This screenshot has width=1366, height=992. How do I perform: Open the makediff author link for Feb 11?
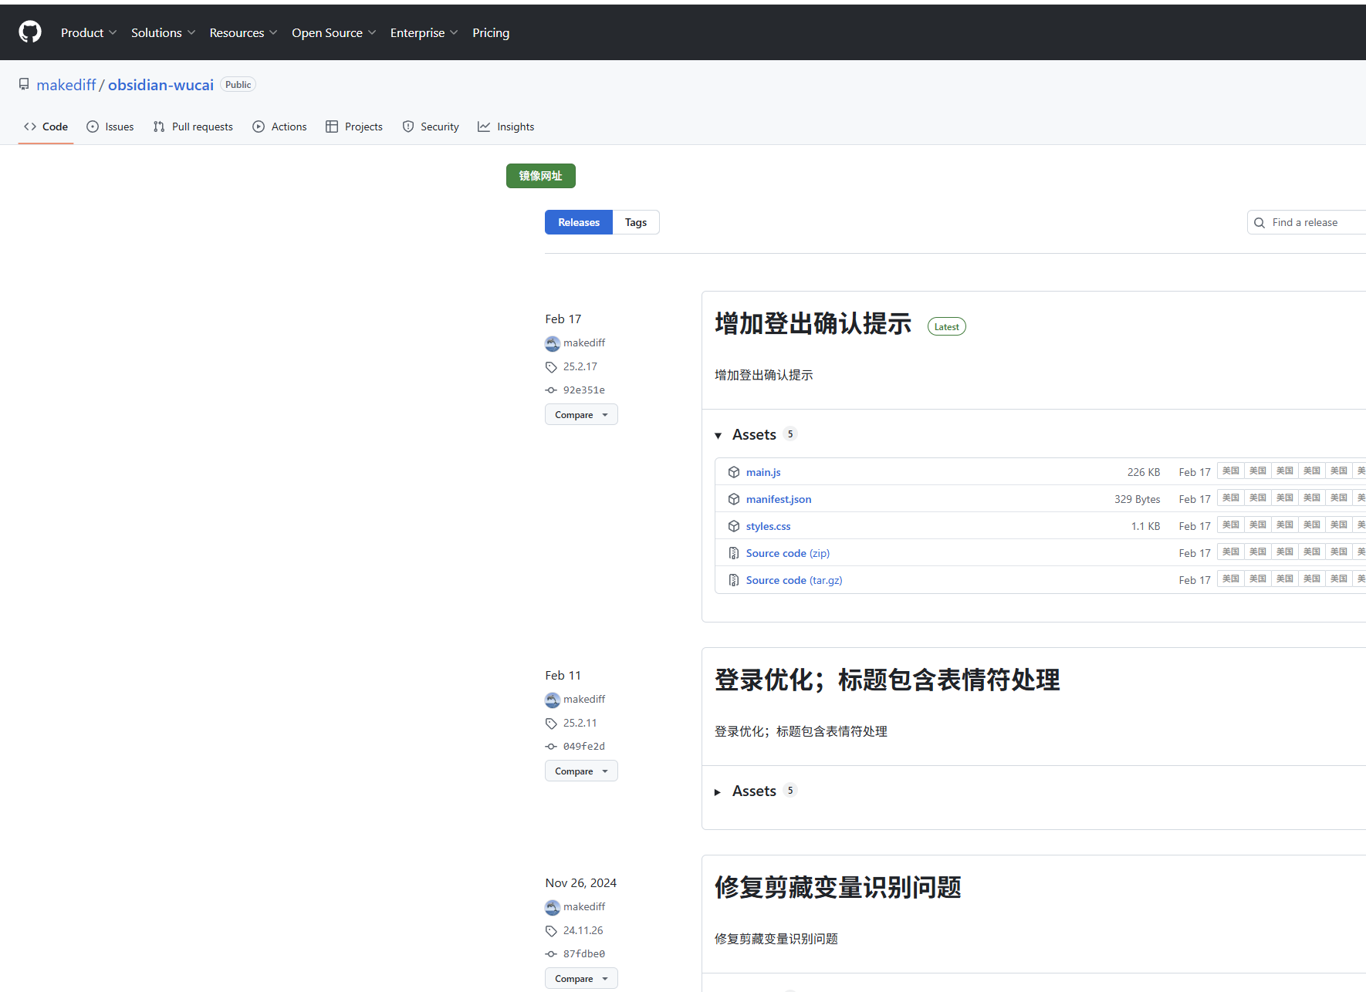point(584,699)
